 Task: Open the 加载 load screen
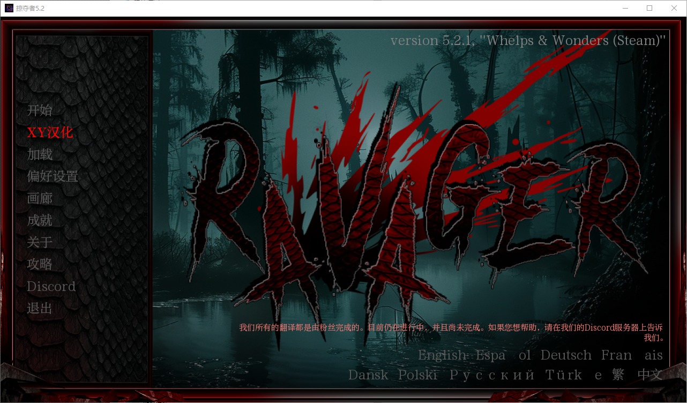coord(40,154)
